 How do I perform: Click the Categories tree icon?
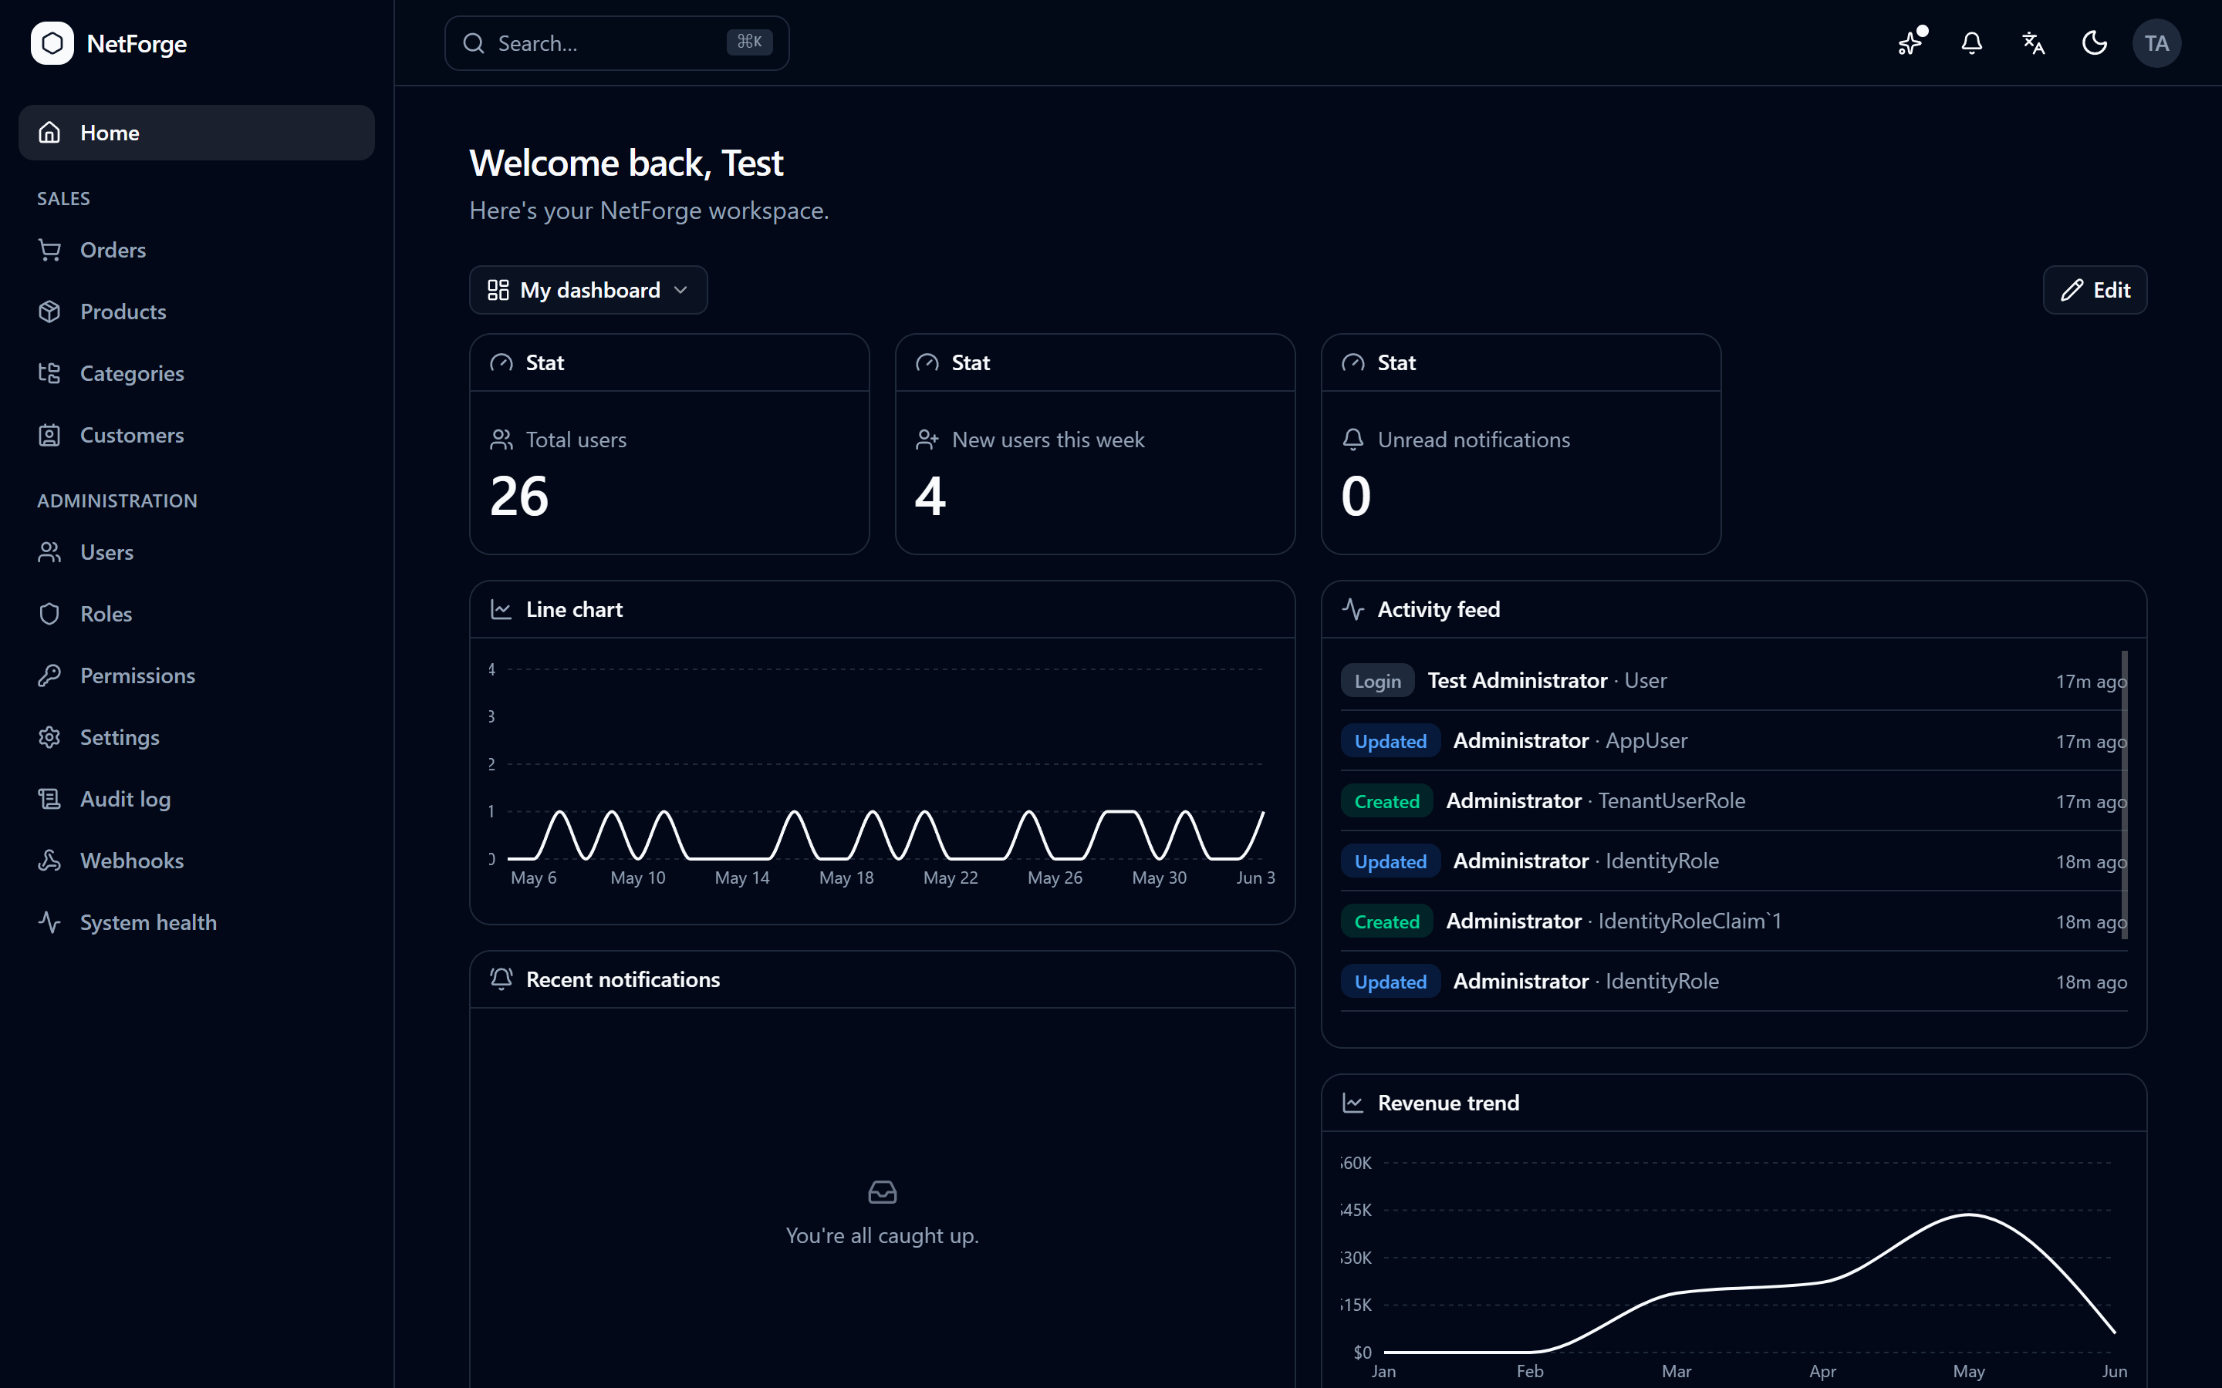[x=49, y=374]
